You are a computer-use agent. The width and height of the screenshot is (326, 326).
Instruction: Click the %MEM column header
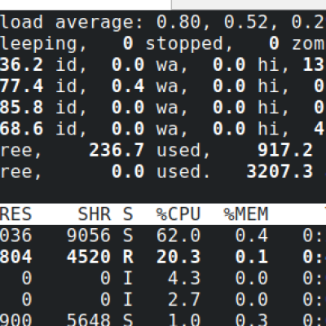246,214
